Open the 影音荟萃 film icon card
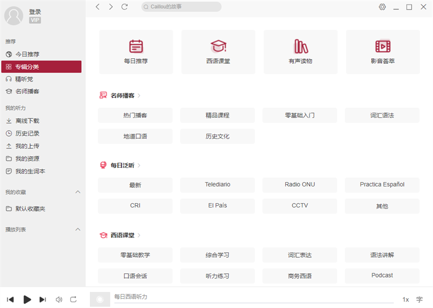This screenshot has width=433, height=308. click(x=383, y=52)
